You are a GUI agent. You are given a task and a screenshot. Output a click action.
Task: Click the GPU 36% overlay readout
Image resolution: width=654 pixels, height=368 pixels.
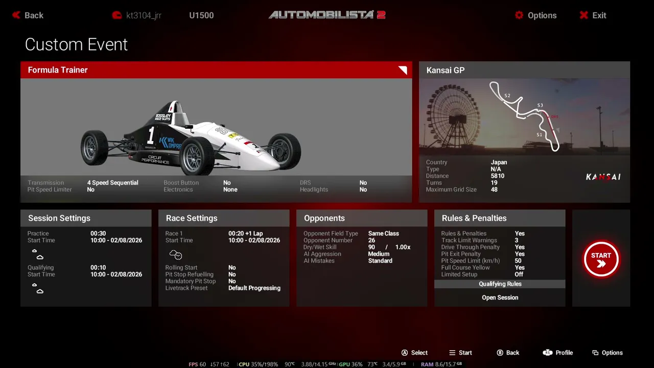[x=351, y=364]
